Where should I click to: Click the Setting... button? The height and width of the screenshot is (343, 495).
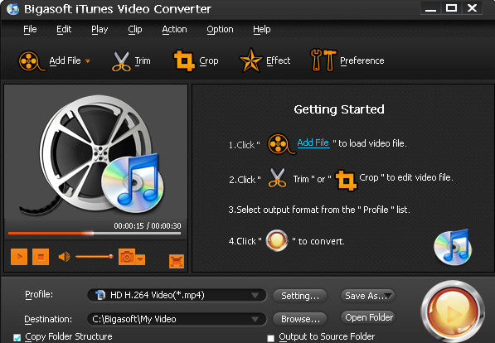tap(299, 296)
